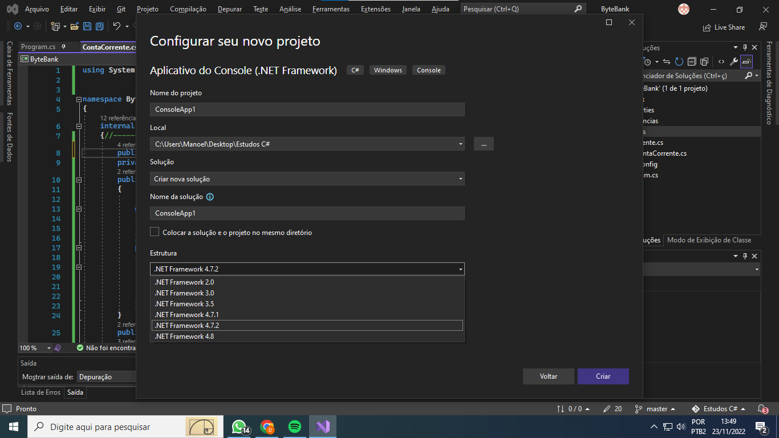Click the Save All toolbar icon
779x438 pixels.
pyautogui.click(x=99, y=26)
